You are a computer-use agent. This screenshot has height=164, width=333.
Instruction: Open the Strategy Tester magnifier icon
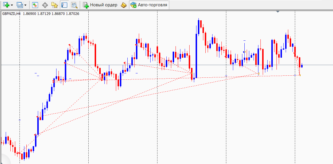coord(74,5)
